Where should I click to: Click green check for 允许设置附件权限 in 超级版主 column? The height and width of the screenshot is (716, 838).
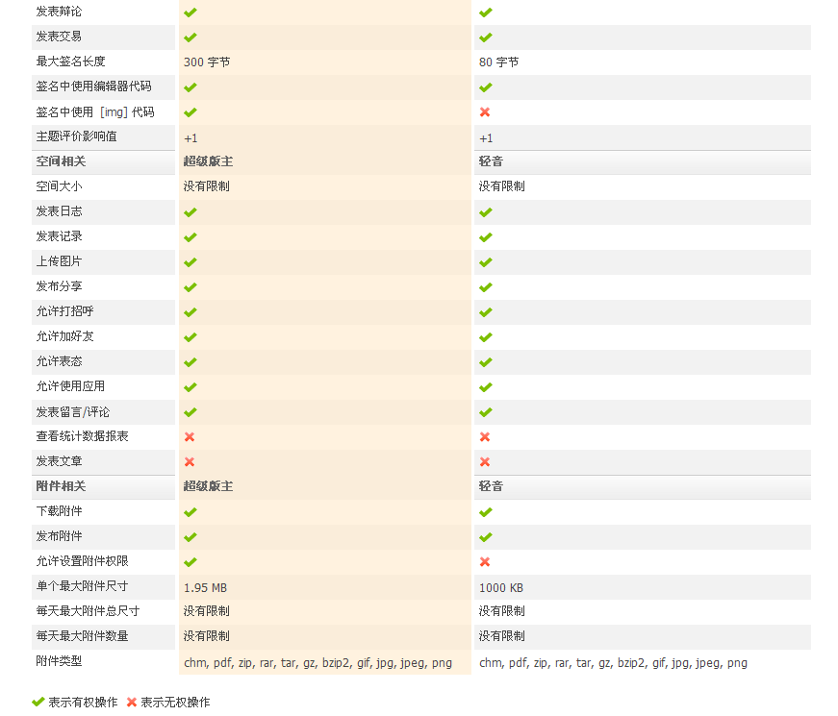pyautogui.click(x=190, y=561)
